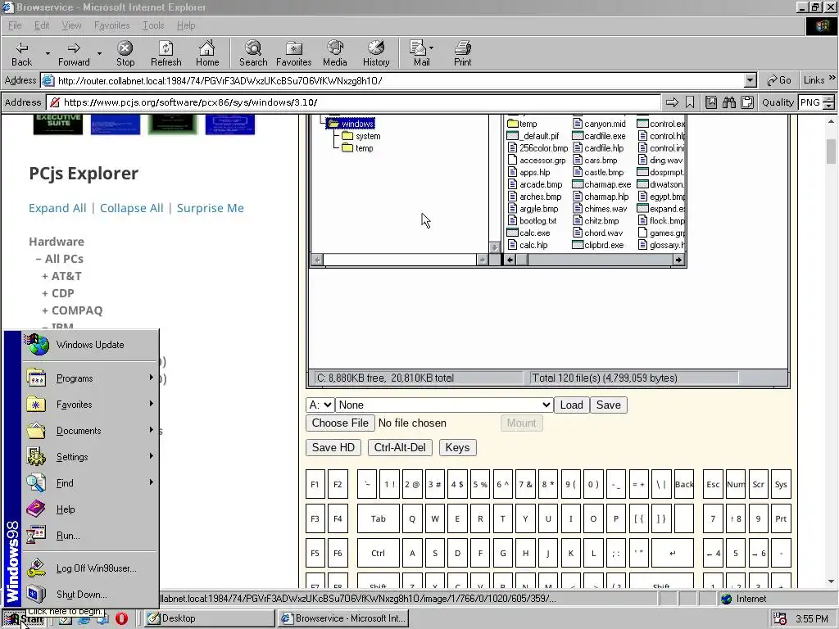The image size is (839, 629).
Task: Click the Scr lock virtual key
Action: point(758,484)
